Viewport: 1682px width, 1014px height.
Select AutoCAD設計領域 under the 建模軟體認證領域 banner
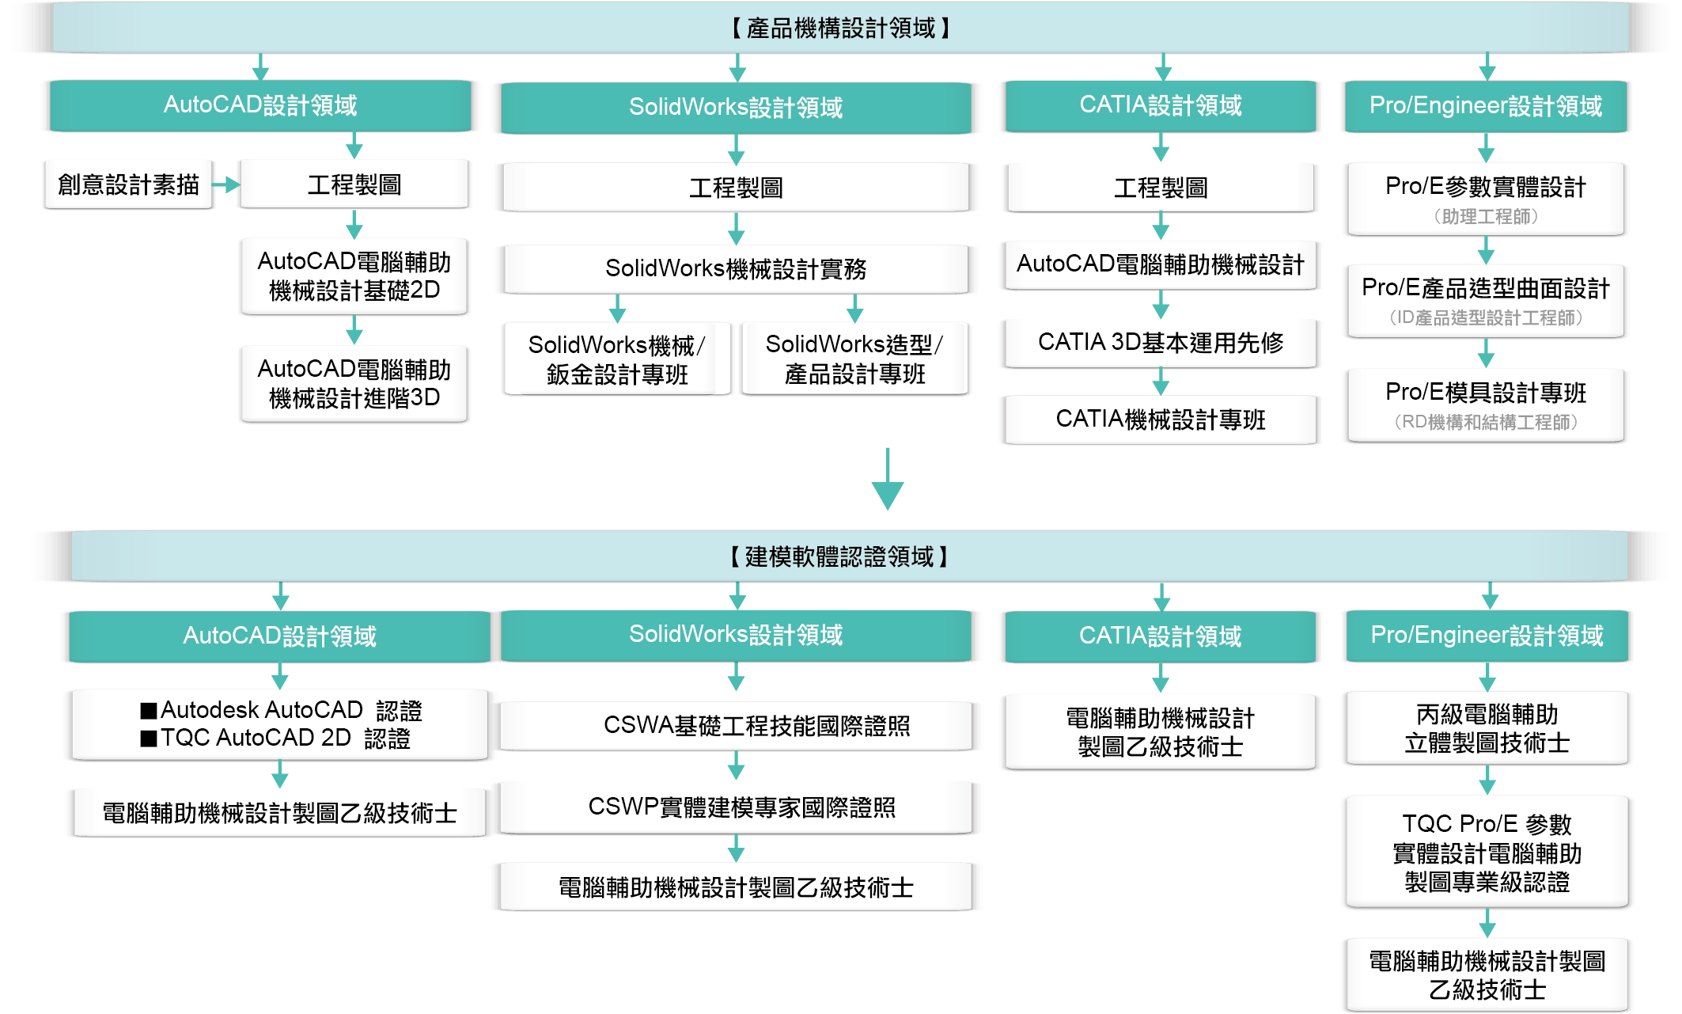[279, 636]
